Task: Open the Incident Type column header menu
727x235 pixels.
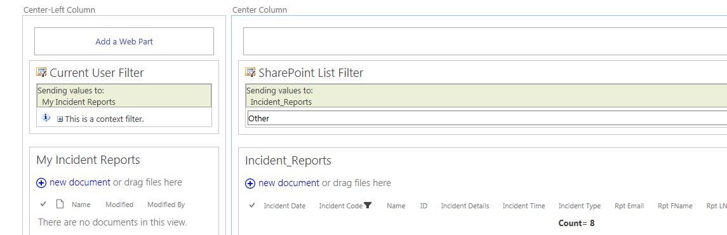Action: tap(580, 206)
